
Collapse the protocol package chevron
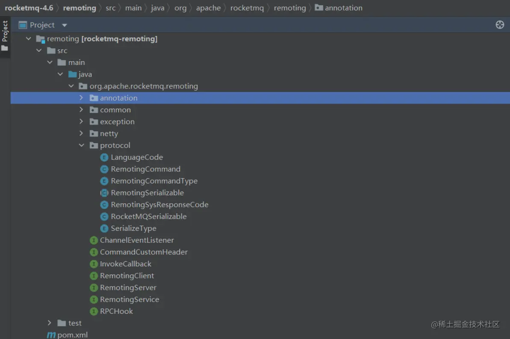[82, 145]
